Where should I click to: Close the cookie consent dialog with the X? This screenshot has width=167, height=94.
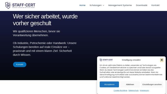pyautogui.click(x=162, y=60)
